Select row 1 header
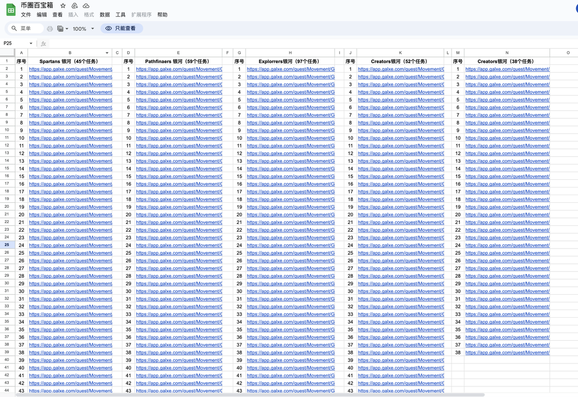Viewport: 578px width, 397px height. (x=7, y=61)
